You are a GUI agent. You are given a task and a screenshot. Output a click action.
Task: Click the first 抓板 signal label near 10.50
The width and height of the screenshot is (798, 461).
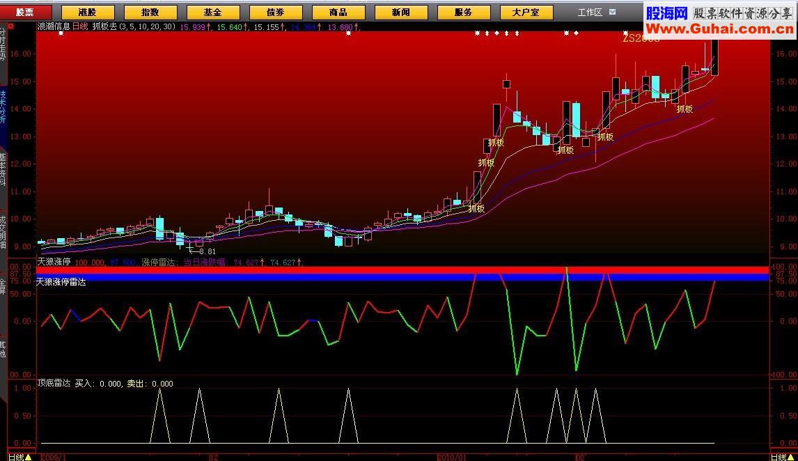[x=476, y=208]
